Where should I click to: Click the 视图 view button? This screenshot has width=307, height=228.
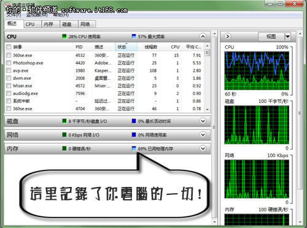tap(271, 37)
